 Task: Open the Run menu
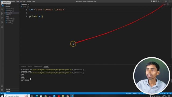pyautogui.click(x=24, y=1)
